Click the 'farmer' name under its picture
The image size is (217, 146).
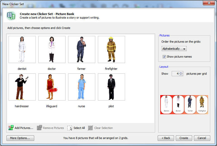(81, 69)
